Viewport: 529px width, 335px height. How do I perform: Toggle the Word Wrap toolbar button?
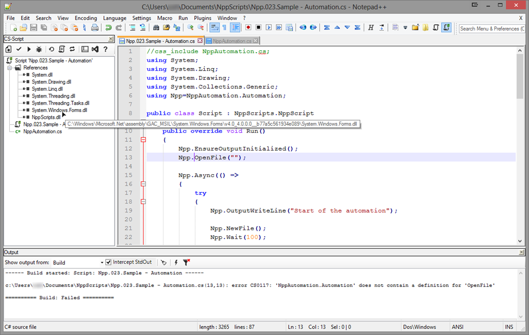pos(215,28)
